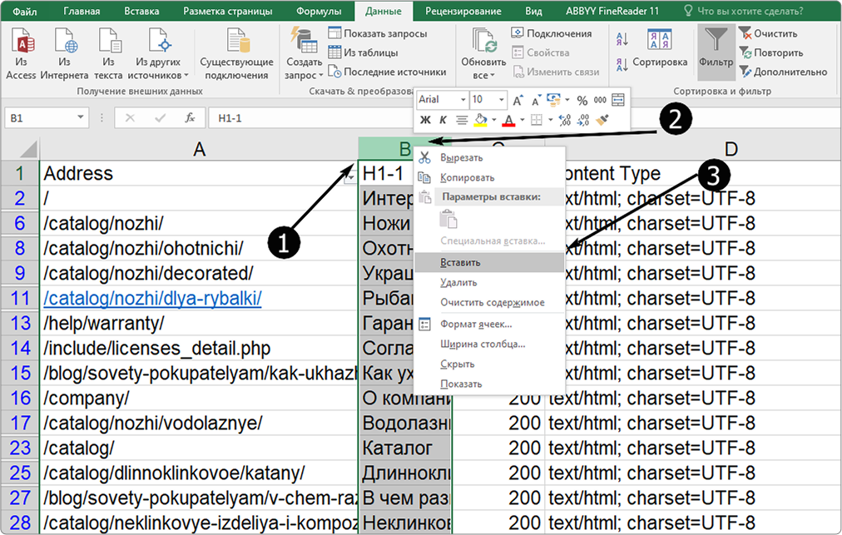
Task: Choose 'Вырезать' from context menu
Action: pyautogui.click(x=490, y=157)
